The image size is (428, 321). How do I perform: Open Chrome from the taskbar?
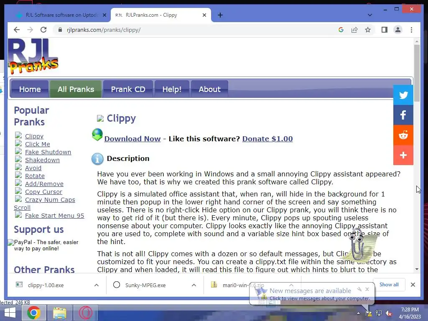(33, 313)
